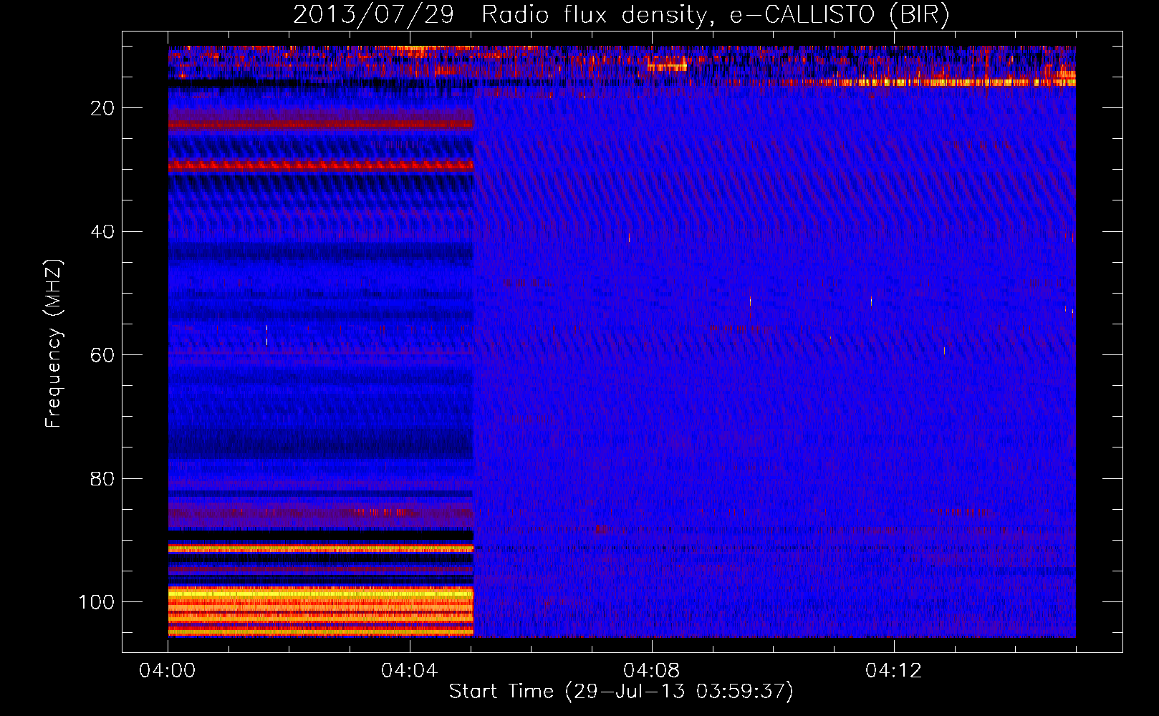
Task: Click the date "2013/07/29" in the title
Action: (x=373, y=15)
